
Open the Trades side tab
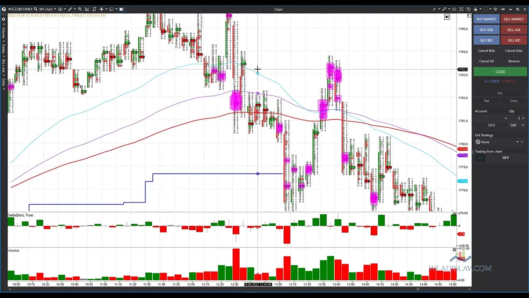click(4, 48)
